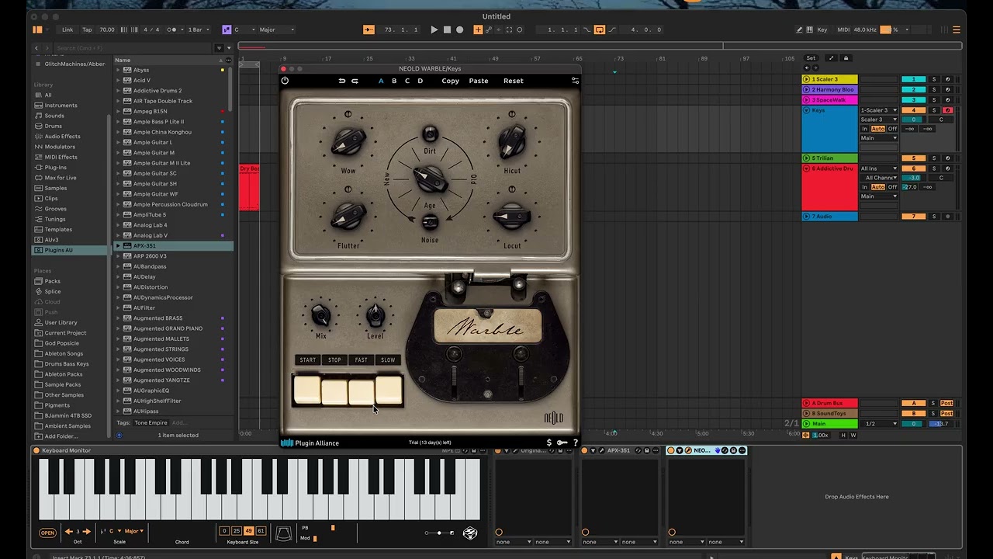Toggle the MIDI map mode switch
This screenshot has width=993, height=559.
pyautogui.click(x=844, y=30)
